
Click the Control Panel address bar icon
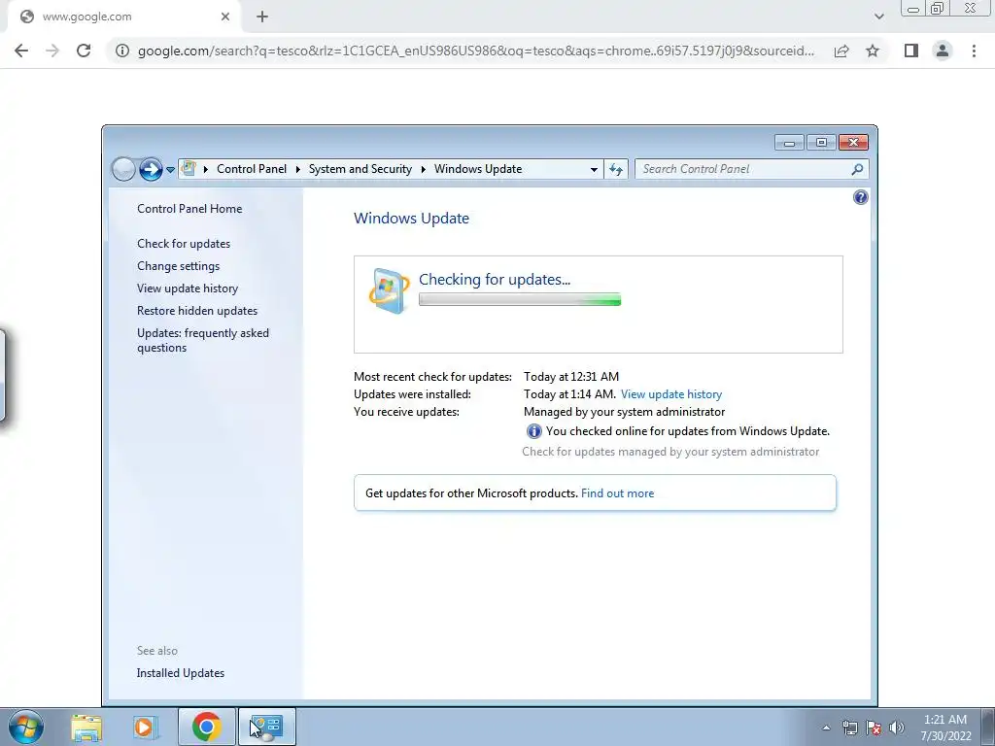189,169
